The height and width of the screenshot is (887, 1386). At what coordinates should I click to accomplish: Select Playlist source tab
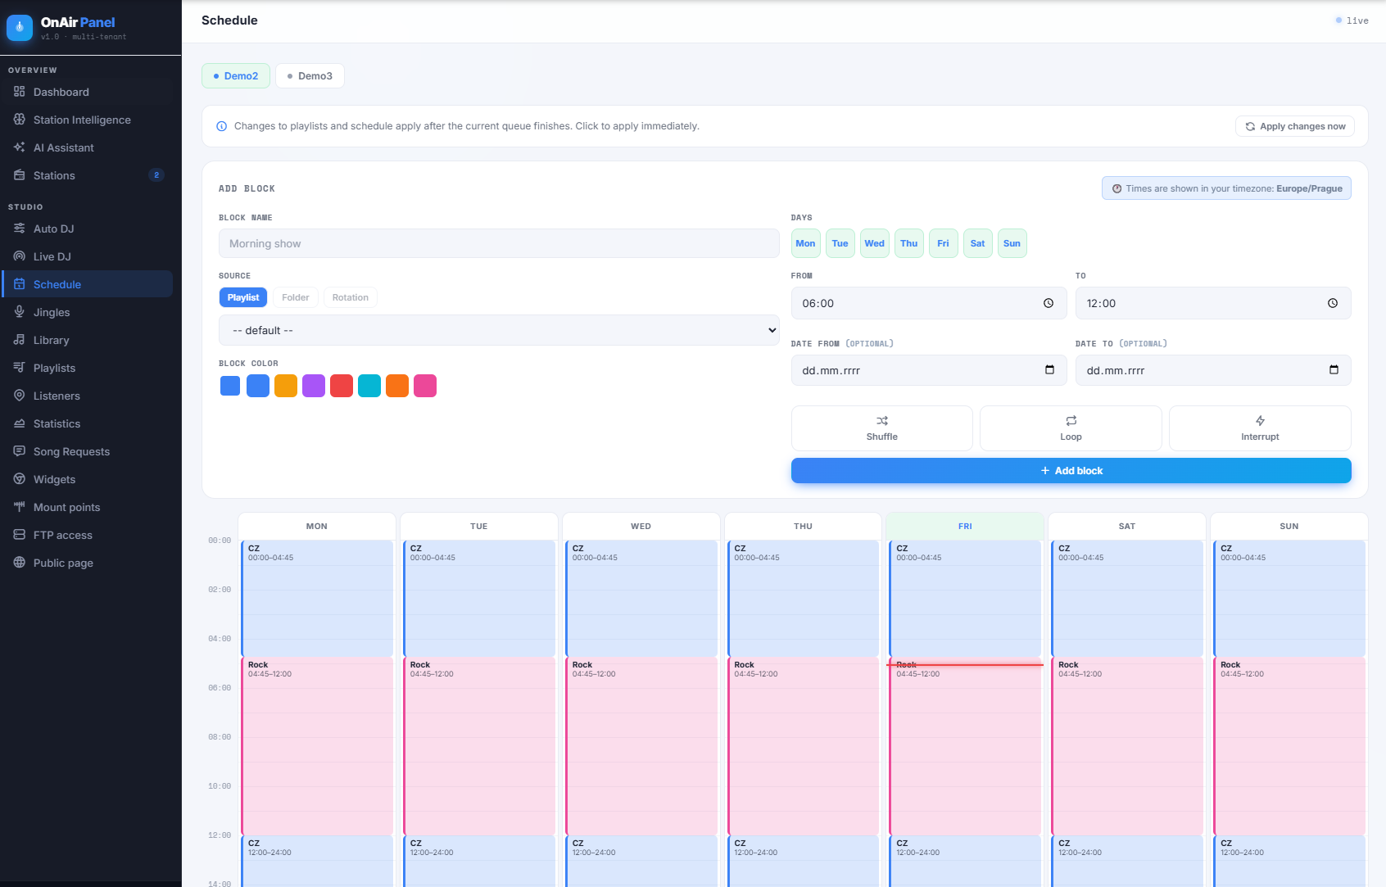pyautogui.click(x=243, y=297)
